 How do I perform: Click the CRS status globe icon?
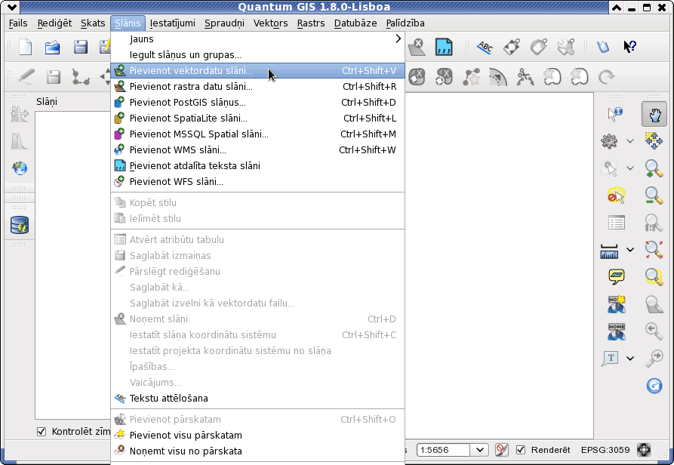[x=644, y=450]
